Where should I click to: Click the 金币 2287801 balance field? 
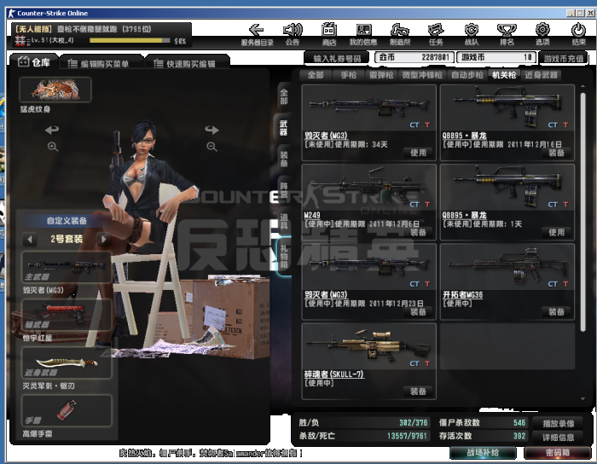point(414,57)
